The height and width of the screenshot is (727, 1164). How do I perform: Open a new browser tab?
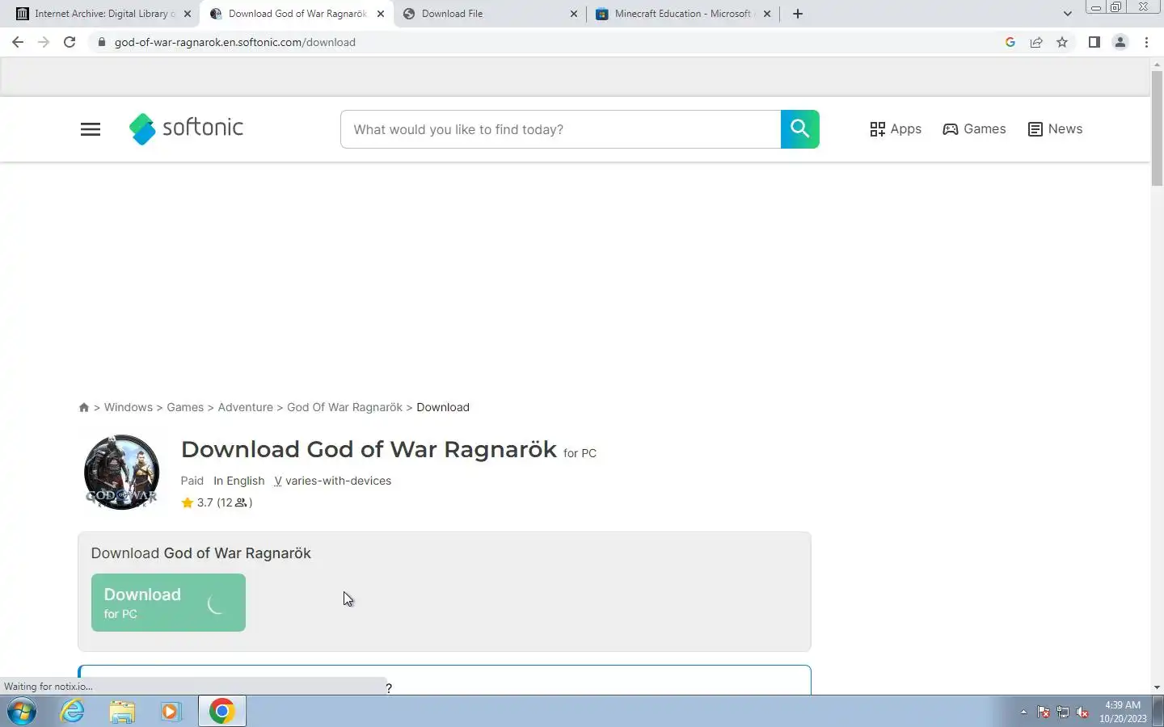(x=798, y=14)
